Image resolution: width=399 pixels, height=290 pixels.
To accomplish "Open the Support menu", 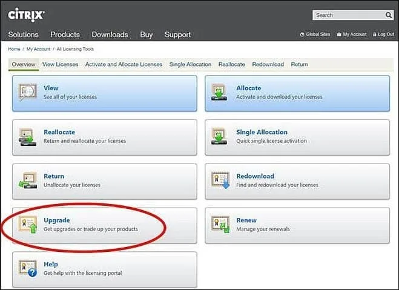I will tap(178, 35).
